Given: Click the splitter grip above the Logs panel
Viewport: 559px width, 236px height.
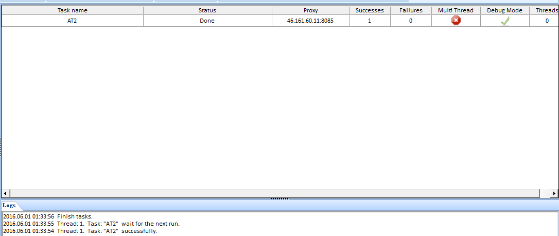Looking at the screenshot, I should pos(279,199).
